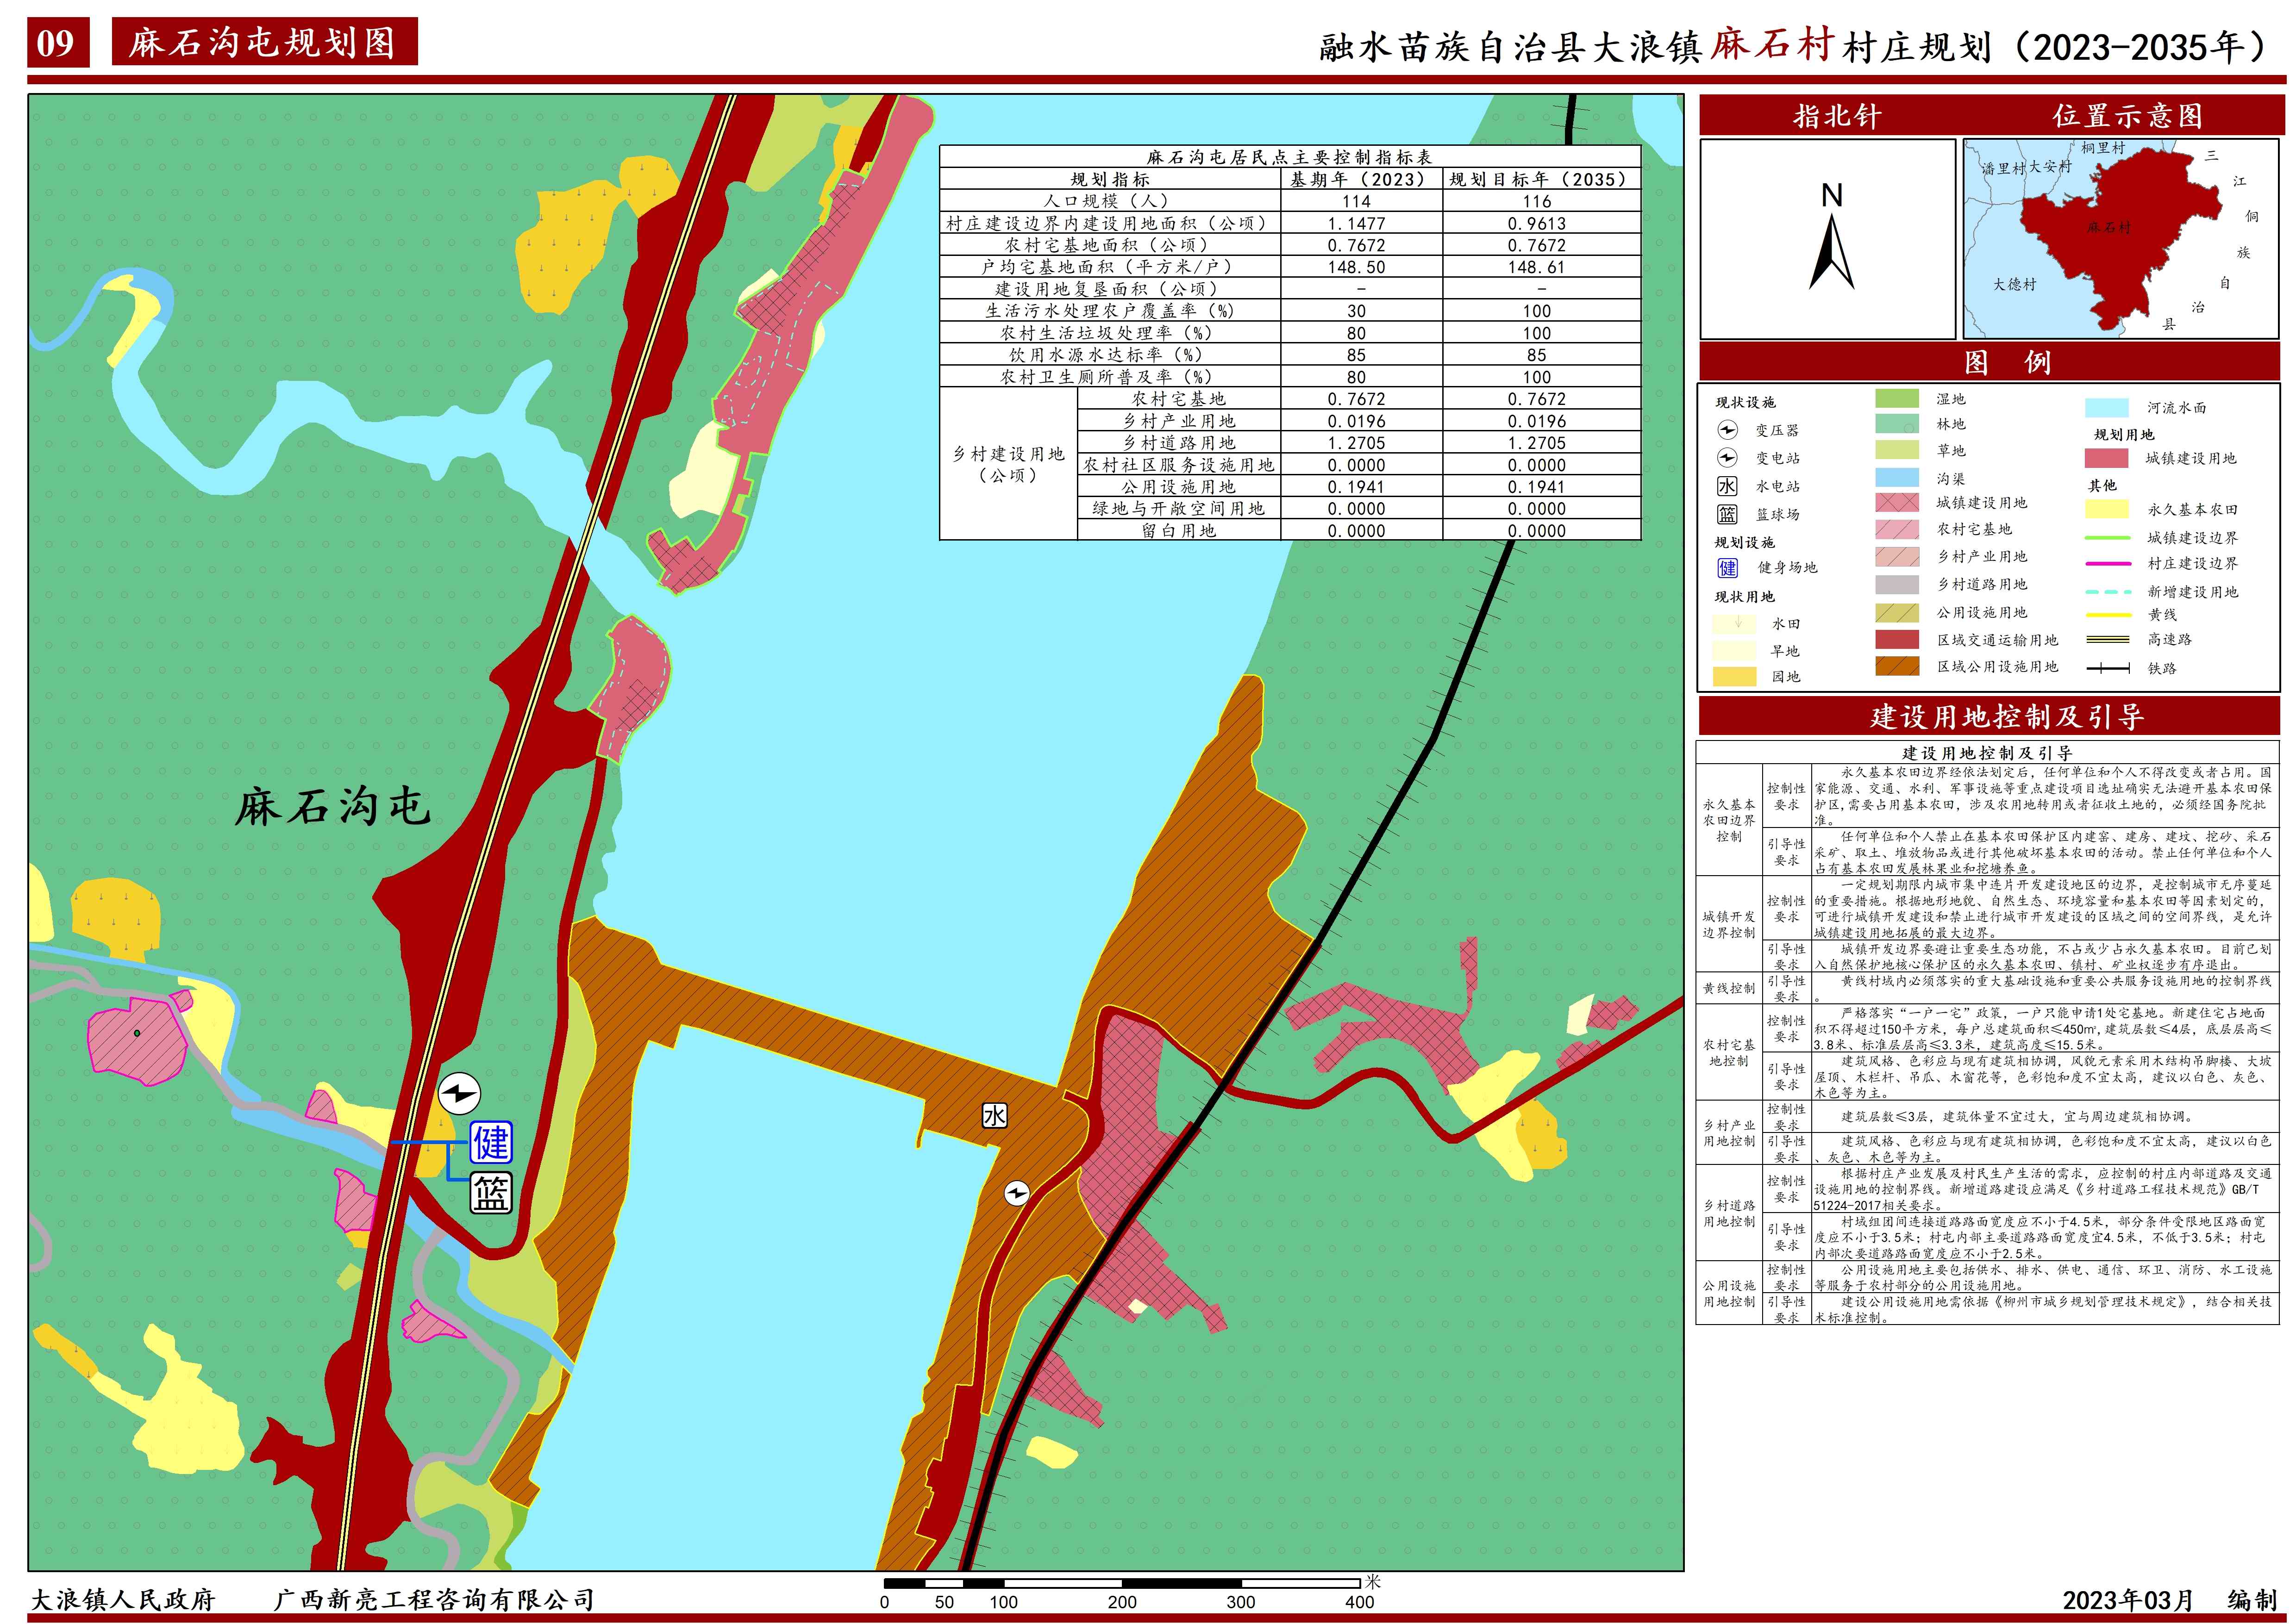Click the 健身场地 icon in the legend
The width and height of the screenshot is (2296, 1624).
(1728, 567)
